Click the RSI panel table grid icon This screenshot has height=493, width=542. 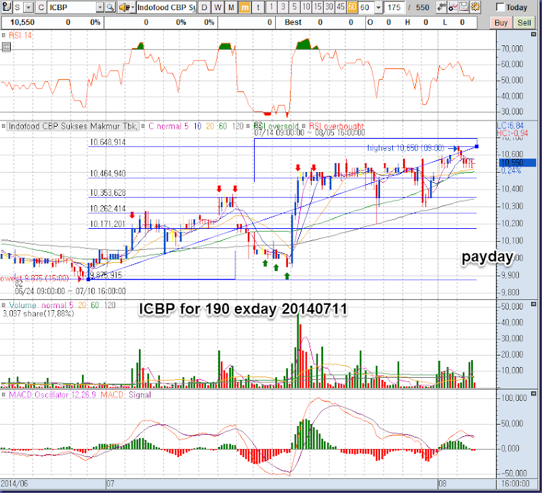pyautogui.click(x=6, y=46)
